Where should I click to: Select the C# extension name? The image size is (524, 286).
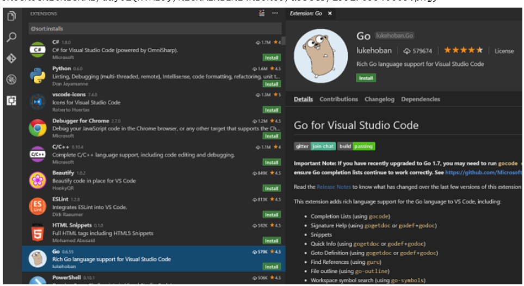click(x=56, y=42)
